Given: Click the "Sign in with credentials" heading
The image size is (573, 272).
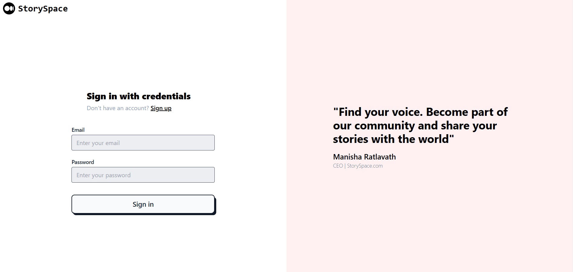Looking at the screenshot, I should 138,96.
